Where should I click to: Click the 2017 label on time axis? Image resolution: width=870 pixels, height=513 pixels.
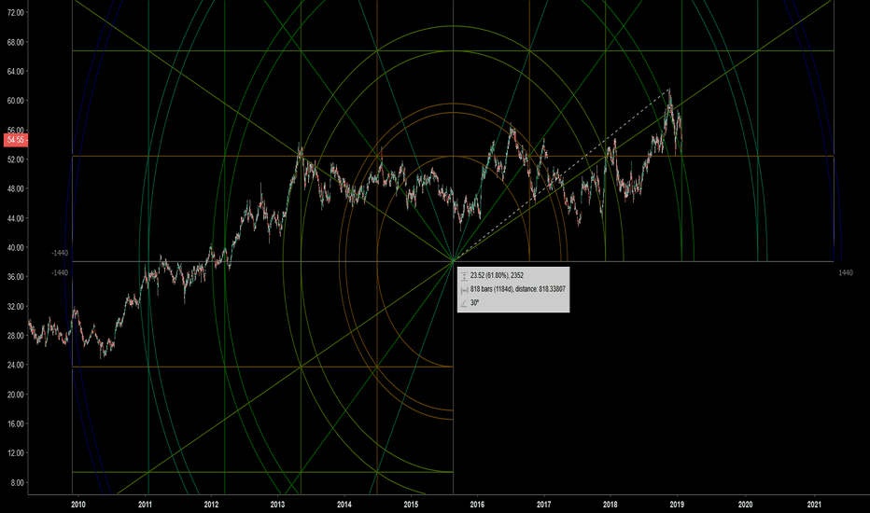pyautogui.click(x=543, y=505)
